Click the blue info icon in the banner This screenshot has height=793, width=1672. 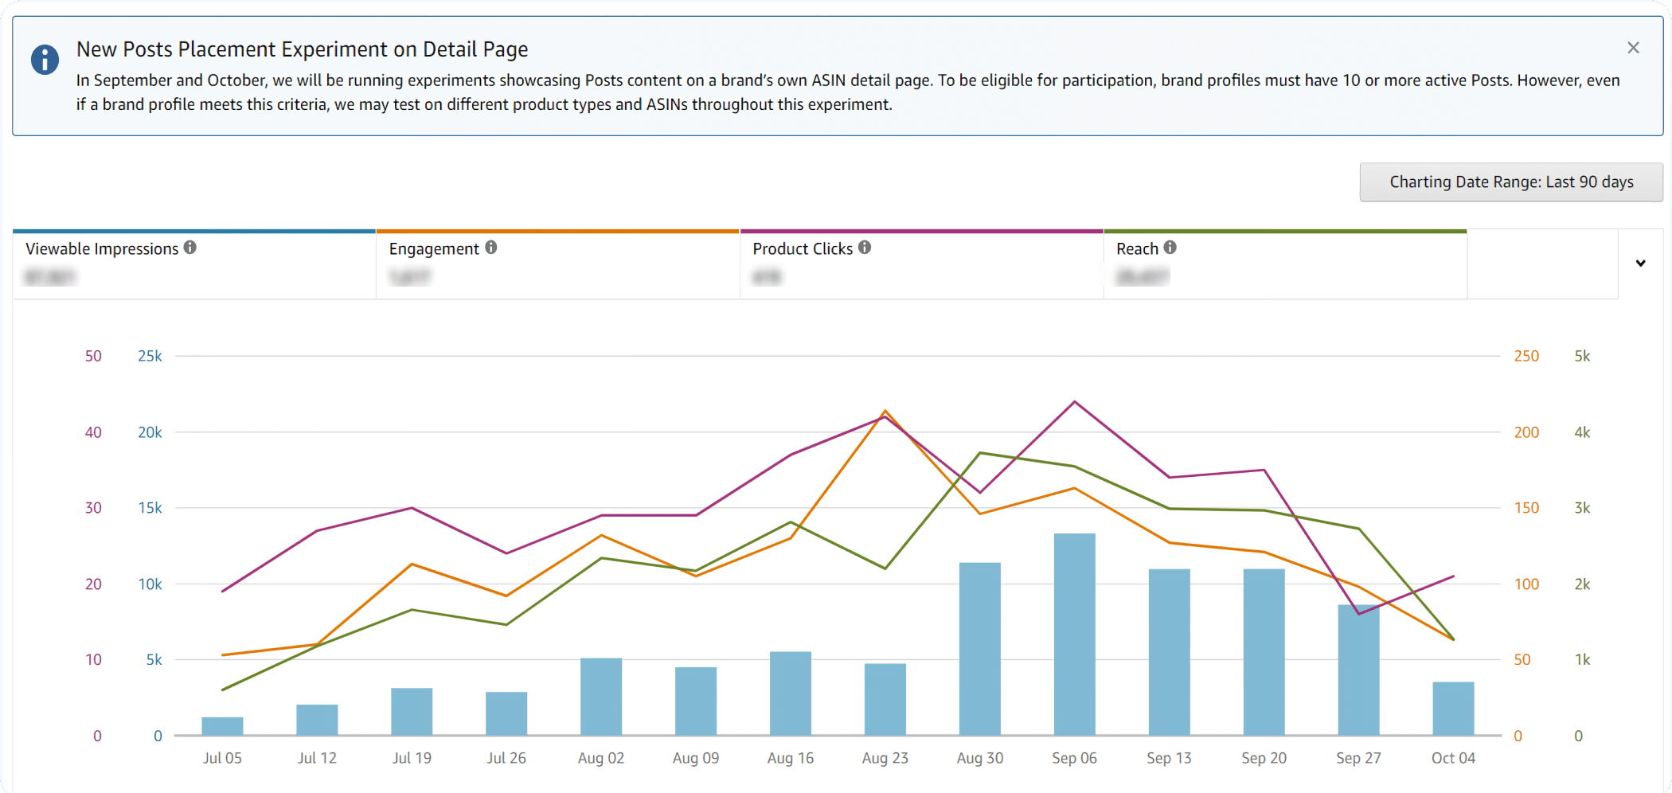45,60
